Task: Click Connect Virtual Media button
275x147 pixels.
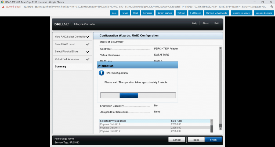Action: (216, 13)
